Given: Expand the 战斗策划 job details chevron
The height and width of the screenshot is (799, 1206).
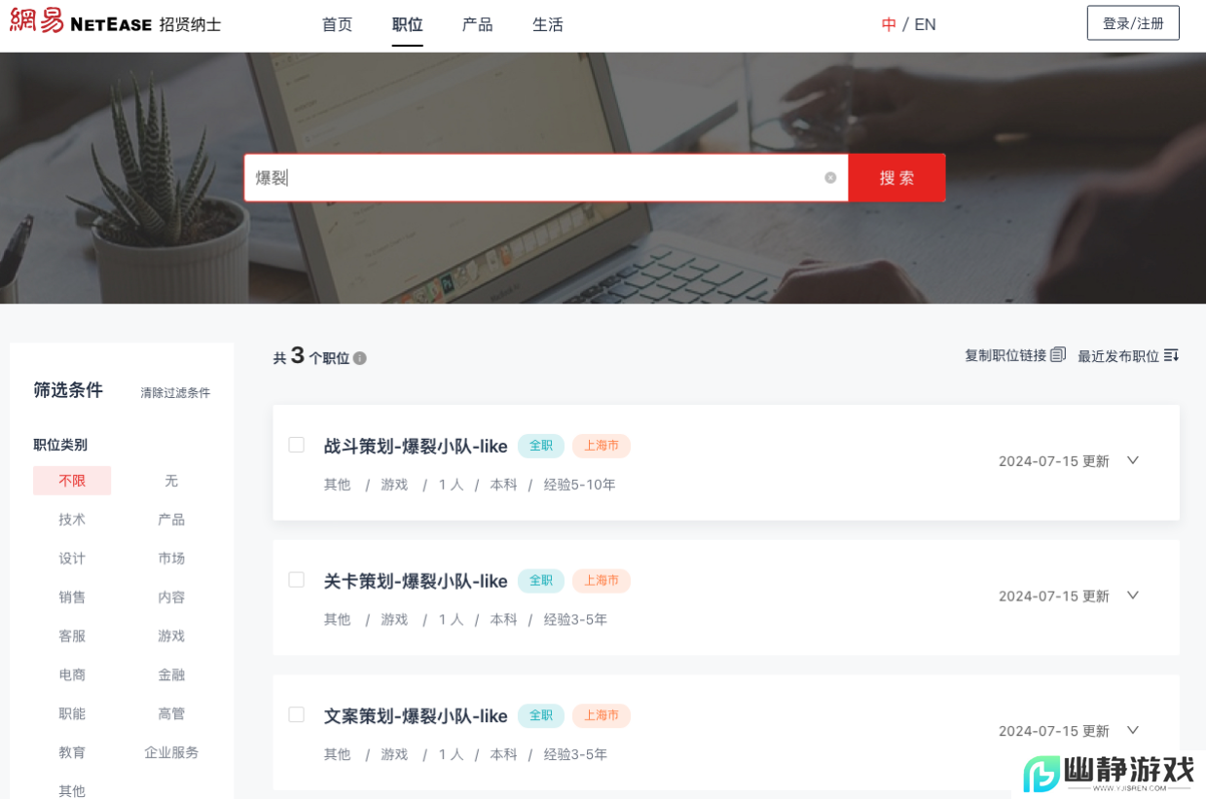Looking at the screenshot, I should click(x=1132, y=460).
